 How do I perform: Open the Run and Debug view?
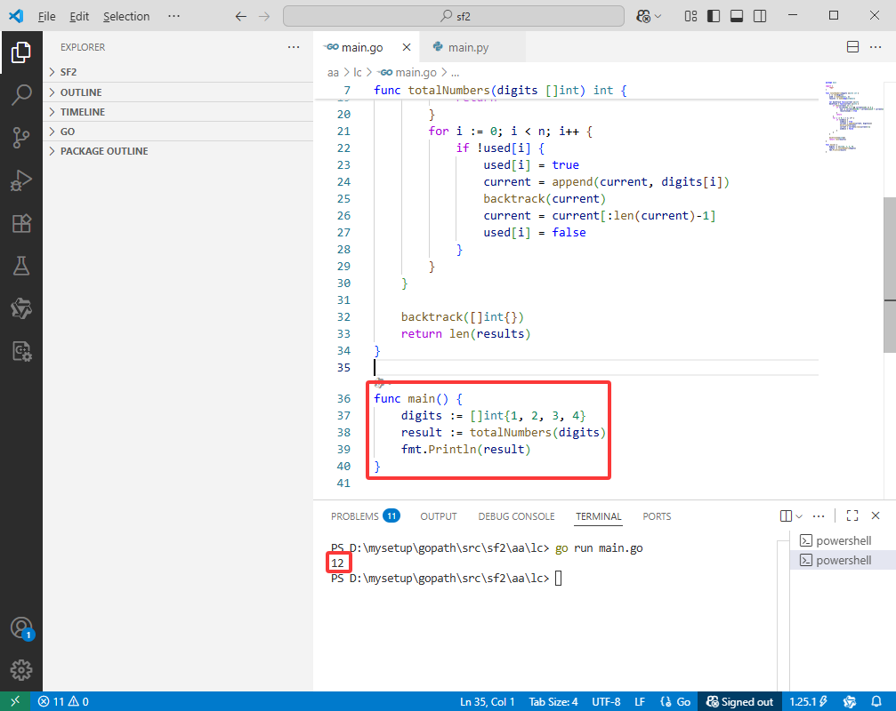pyautogui.click(x=21, y=180)
